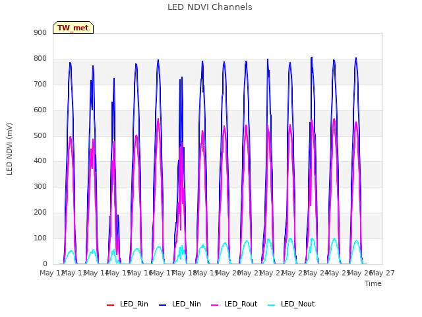
Task: Click the 300 y-axis tick label
Action: [40, 186]
